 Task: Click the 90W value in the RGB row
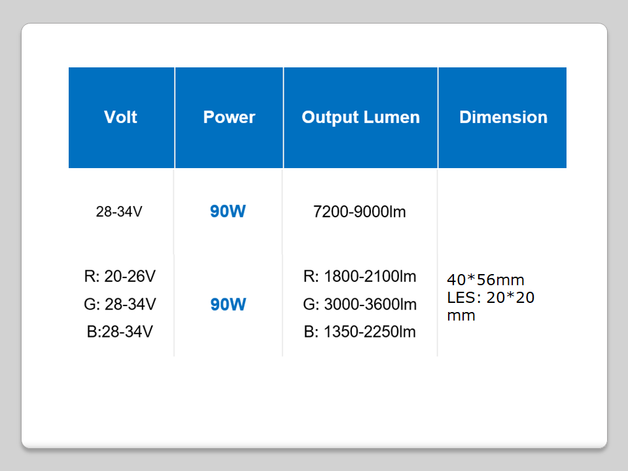coord(228,305)
